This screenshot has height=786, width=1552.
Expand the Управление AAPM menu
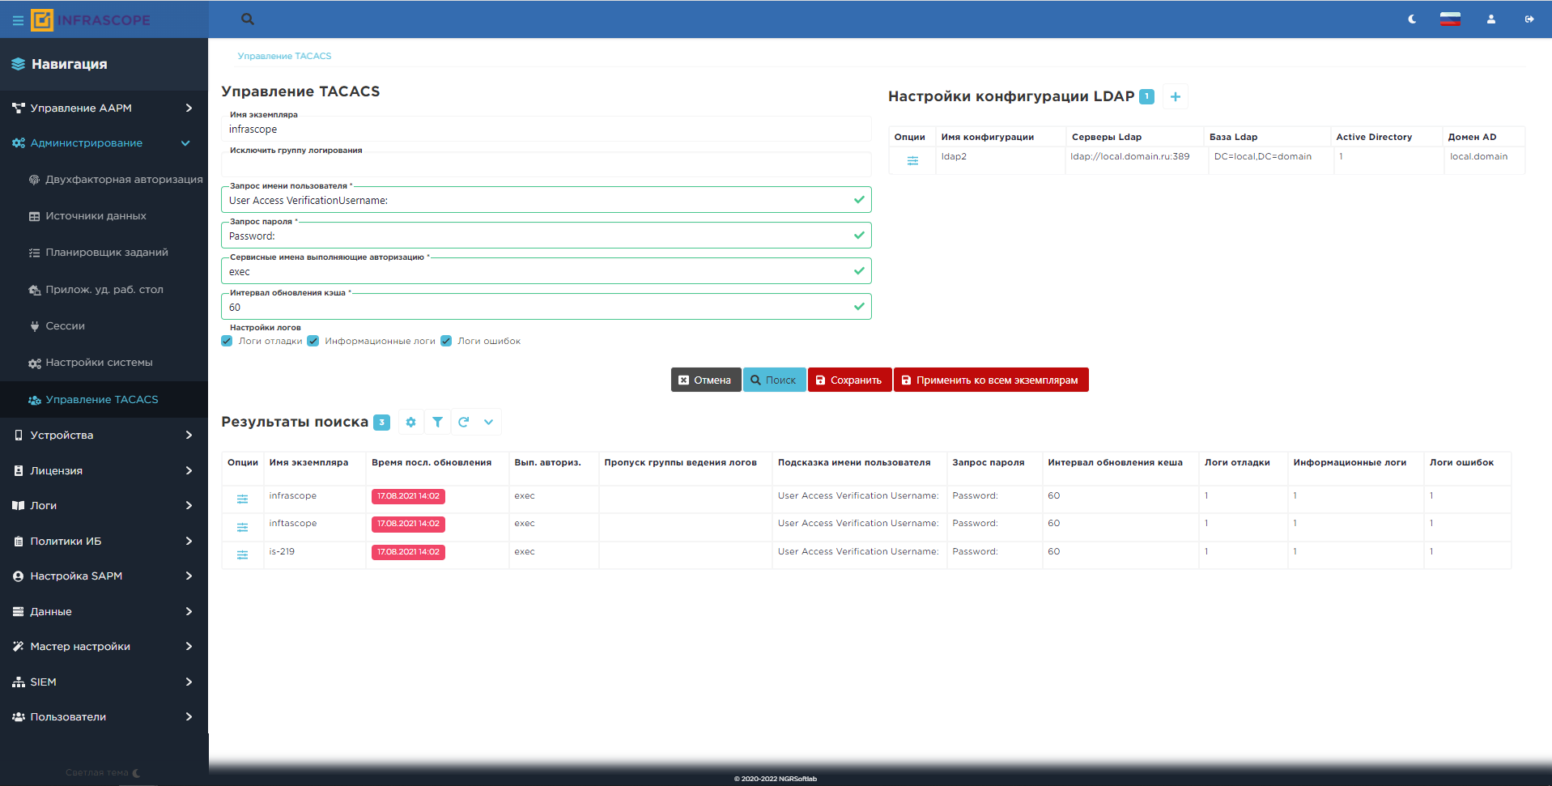click(104, 108)
